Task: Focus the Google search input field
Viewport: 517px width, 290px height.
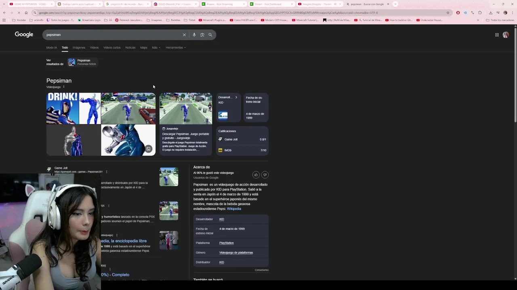Action: pyautogui.click(x=113, y=35)
